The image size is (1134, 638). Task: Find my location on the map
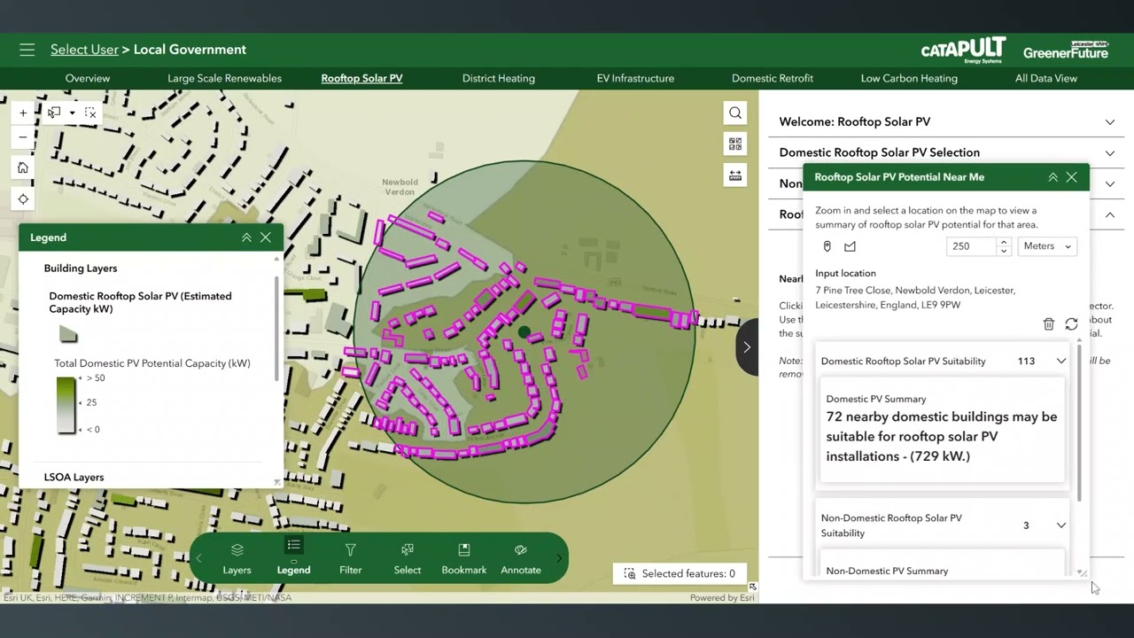23,199
